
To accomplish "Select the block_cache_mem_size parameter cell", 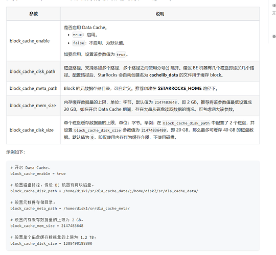I will coord(33,106).
